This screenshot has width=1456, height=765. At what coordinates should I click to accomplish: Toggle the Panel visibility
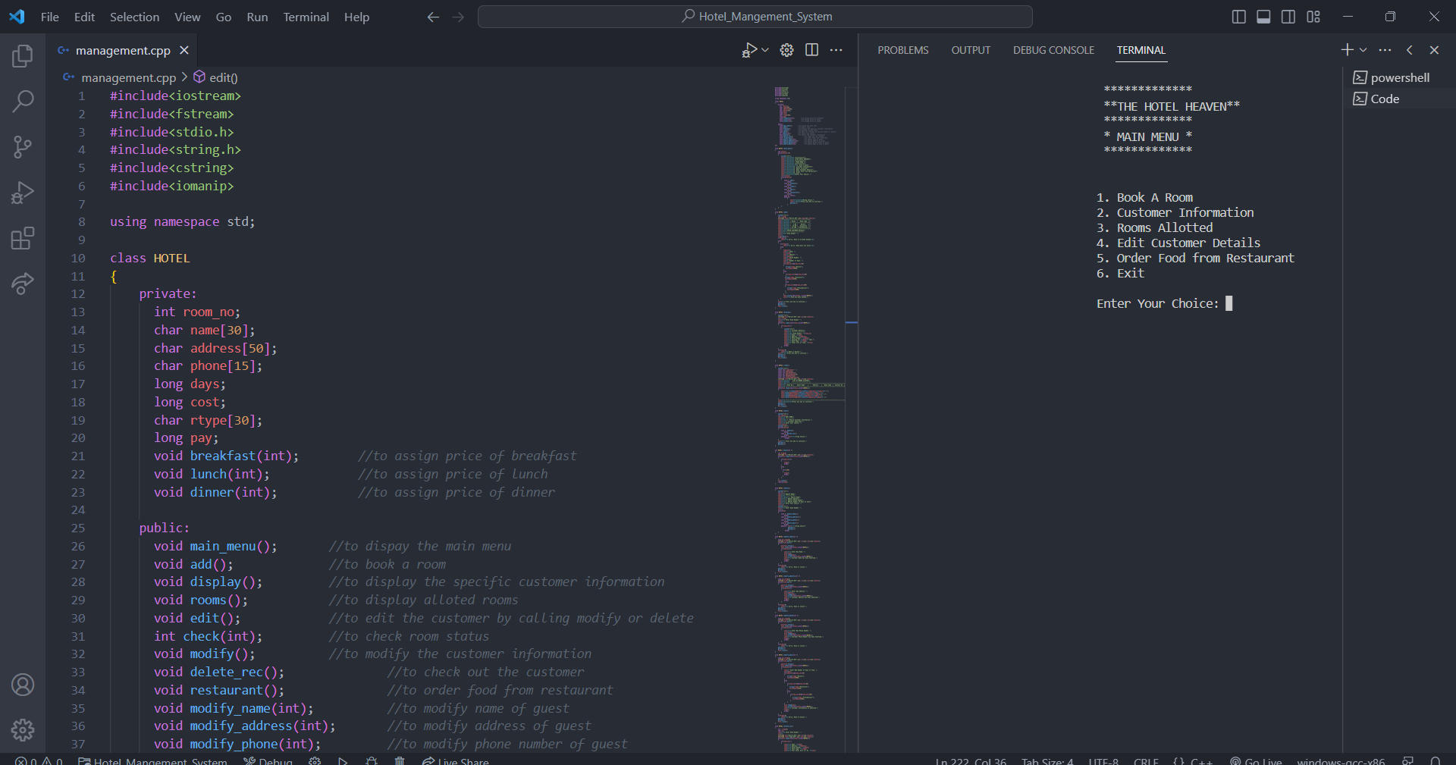click(x=1263, y=16)
